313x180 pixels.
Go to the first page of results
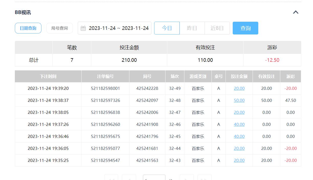(x=111, y=178)
